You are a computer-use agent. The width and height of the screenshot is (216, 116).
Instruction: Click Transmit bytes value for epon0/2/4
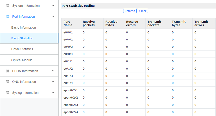click(x=173, y=112)
